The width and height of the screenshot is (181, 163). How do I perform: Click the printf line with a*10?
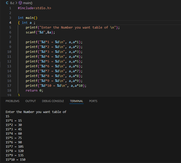[x=56, y=86]
